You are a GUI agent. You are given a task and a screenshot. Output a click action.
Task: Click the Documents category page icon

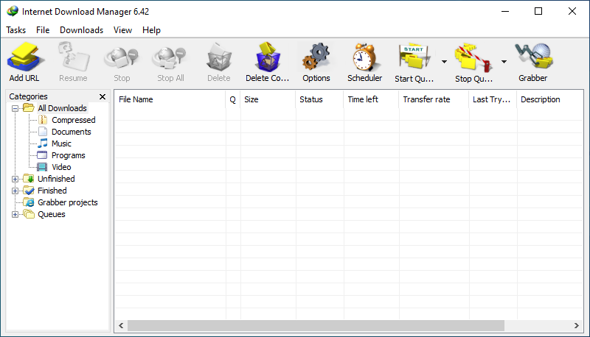(43, 132)
